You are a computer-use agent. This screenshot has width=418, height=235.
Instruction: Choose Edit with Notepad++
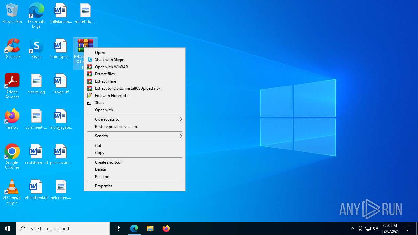coord(135,96)
